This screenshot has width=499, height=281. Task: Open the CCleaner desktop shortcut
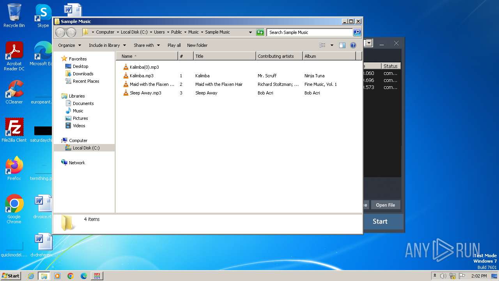pyautogui.click(x=14, y=92)
